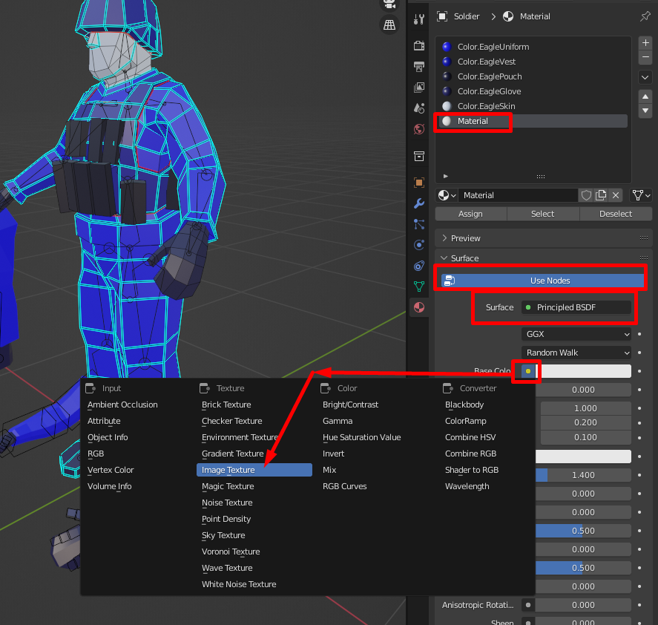Open the World properties tab
658x625 pixels.
click(419, 129)
